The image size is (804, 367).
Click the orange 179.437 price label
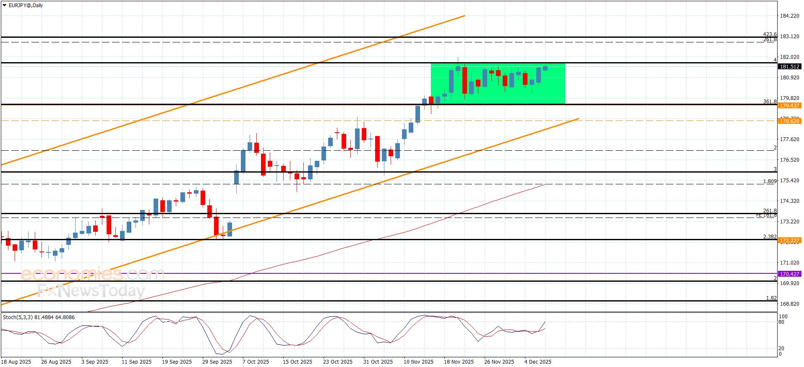click(x=789, y=106)
